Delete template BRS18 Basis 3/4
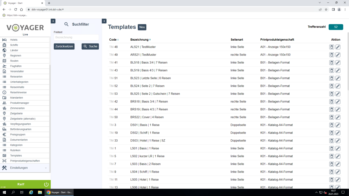Screen dimensions: 349x196 point(332,102)
